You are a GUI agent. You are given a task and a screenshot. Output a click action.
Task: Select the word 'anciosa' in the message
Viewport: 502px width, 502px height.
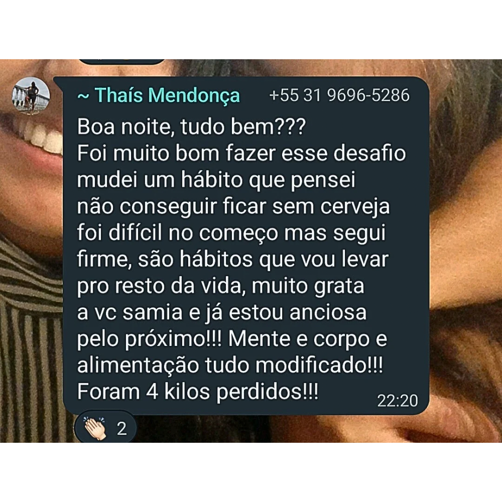click(328, 312)
